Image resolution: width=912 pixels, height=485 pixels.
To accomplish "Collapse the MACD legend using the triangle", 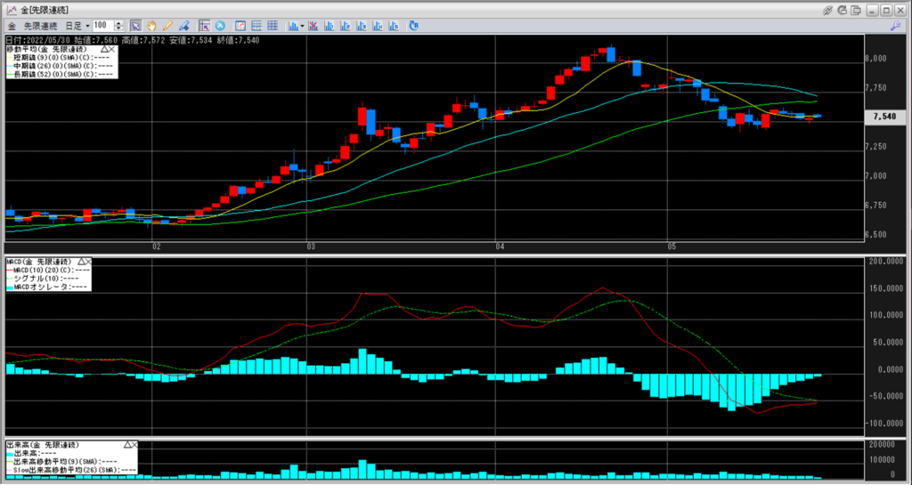I will [x=79, y=262].
